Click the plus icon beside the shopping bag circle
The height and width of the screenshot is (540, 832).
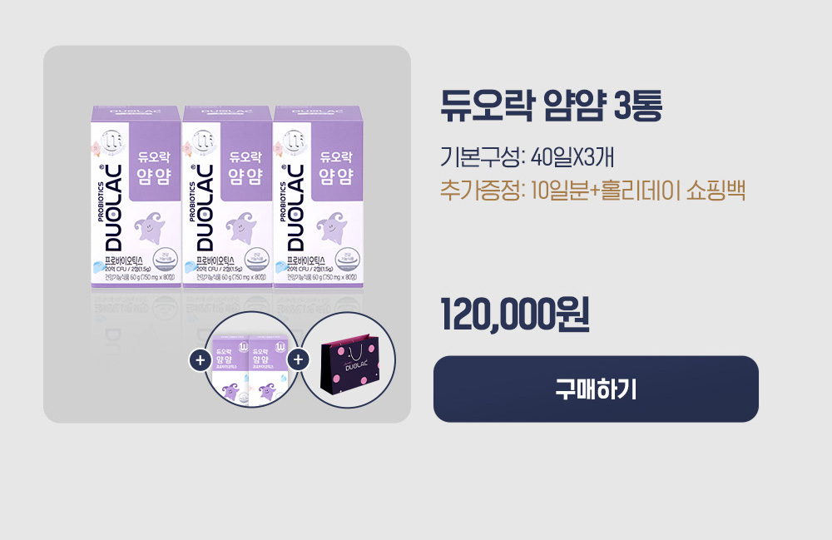[x=298, y=359]
